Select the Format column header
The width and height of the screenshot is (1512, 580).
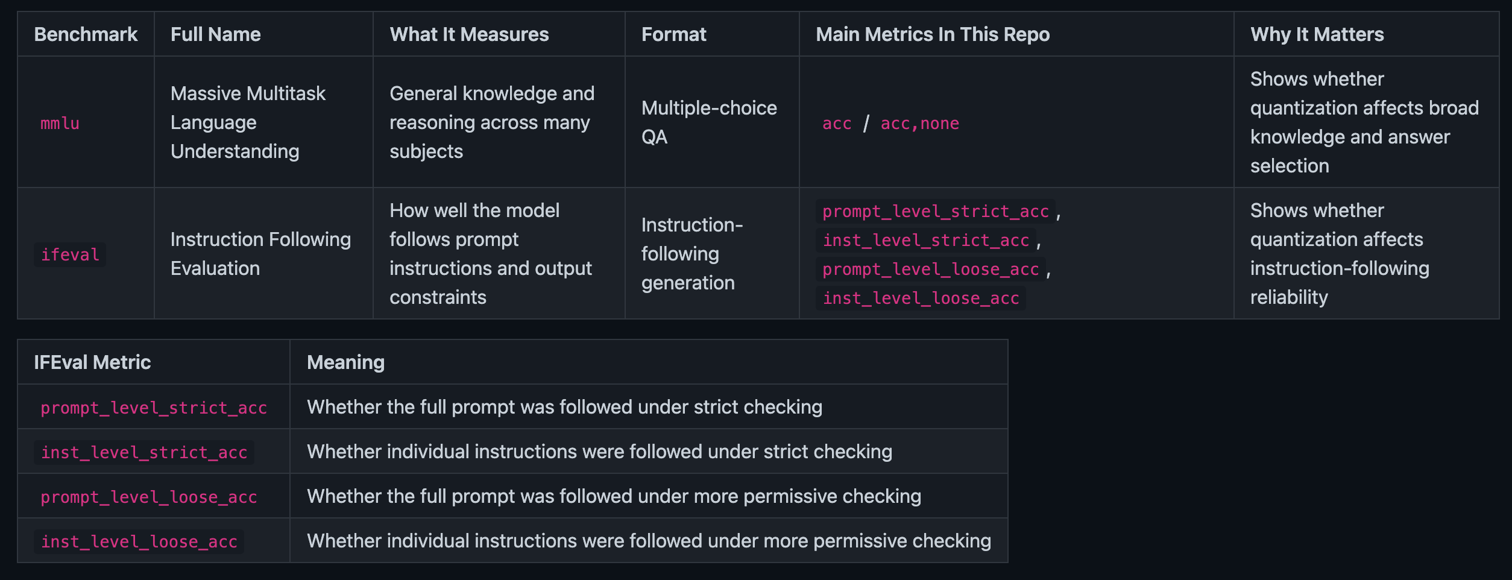pyautogui.click(x=673, y=34)
